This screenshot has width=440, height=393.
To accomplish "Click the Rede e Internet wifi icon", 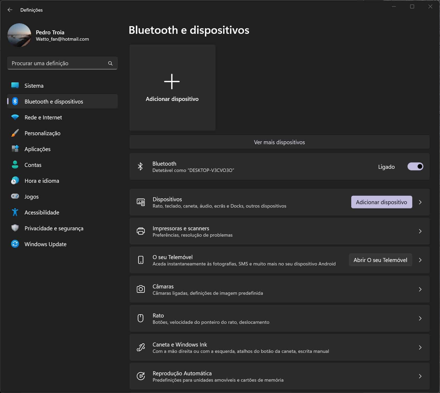I will (15, 117).
